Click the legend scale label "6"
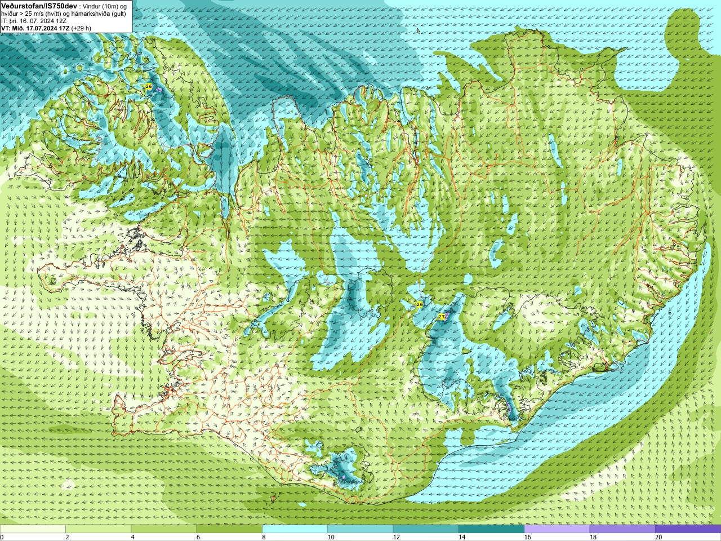This screenshot has width=721, height=541. [198, 537]
